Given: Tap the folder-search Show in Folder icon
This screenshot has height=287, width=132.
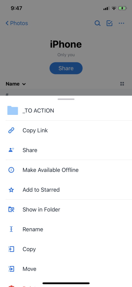Looking at the screenshot, I should coord(11,209).
